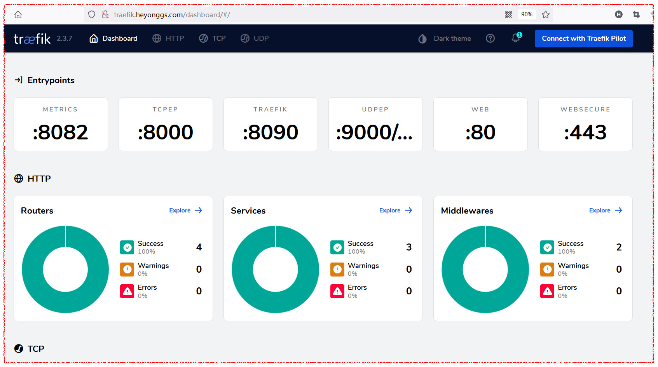
Task: Click the Middlewares Warnings orange icon
Action: pos(547,270)
